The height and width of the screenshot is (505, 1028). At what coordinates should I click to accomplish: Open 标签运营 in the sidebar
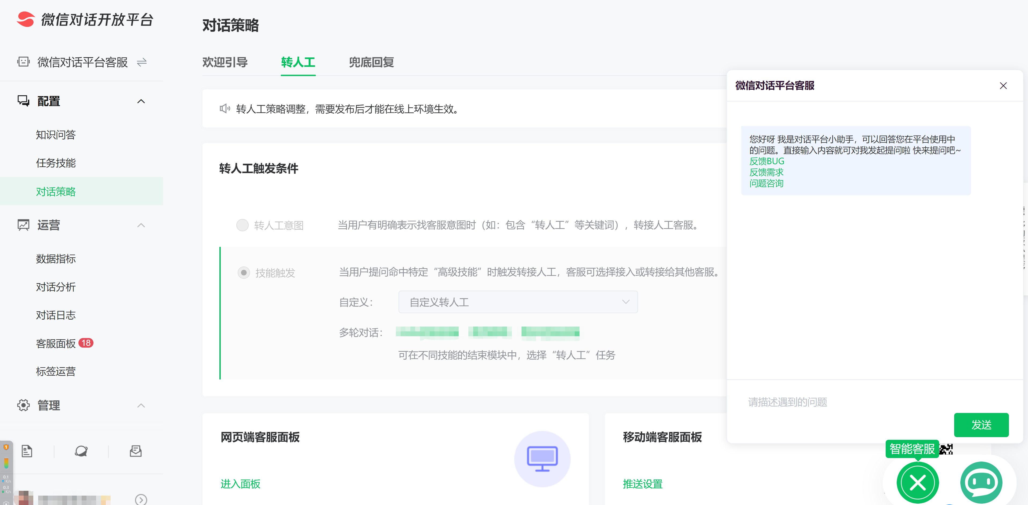click(x=56, y=371)
